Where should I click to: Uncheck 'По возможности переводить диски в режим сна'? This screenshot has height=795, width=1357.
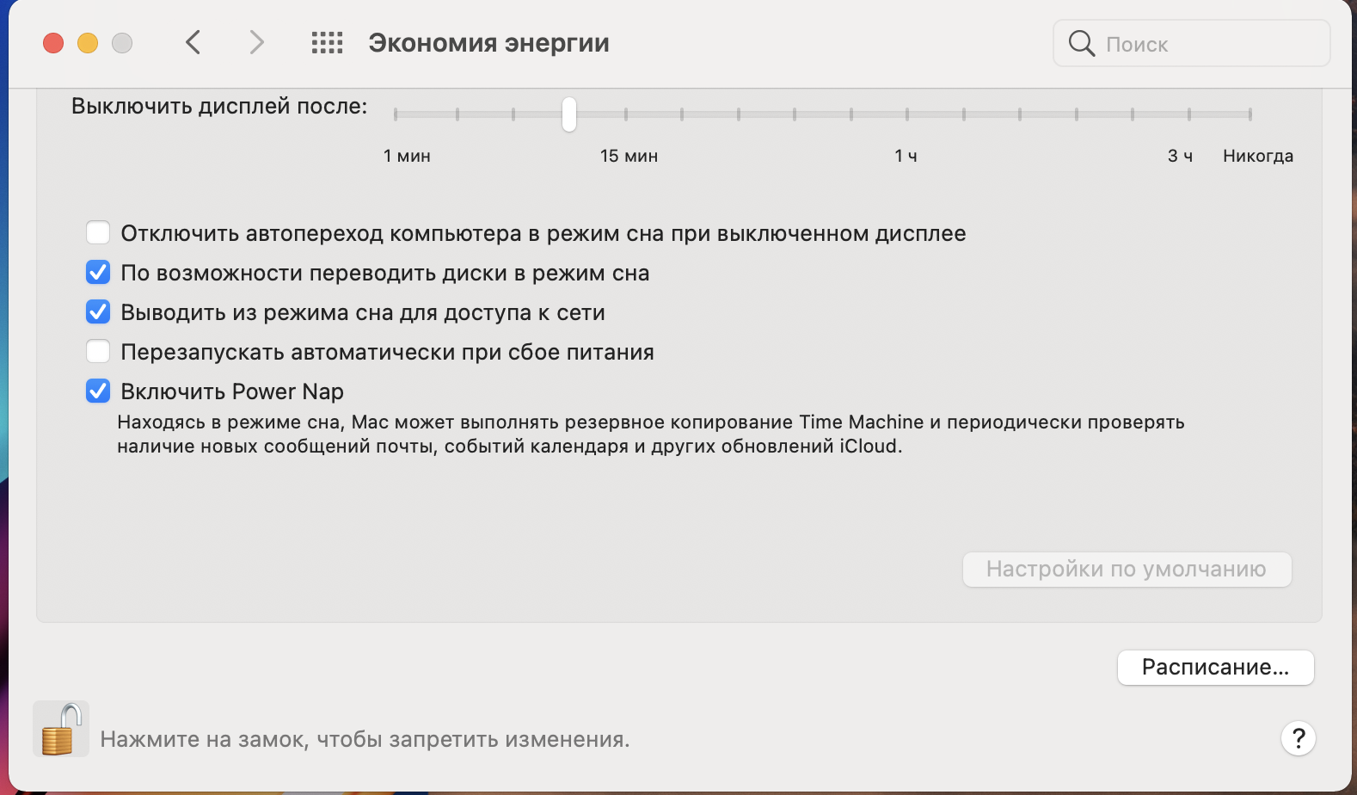[98, 273]
